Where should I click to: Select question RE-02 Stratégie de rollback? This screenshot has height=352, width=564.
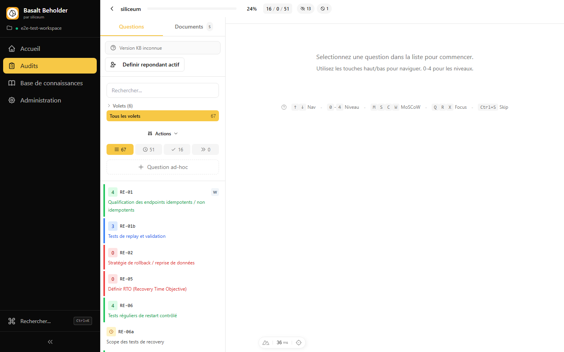click(x=163, y=257)
